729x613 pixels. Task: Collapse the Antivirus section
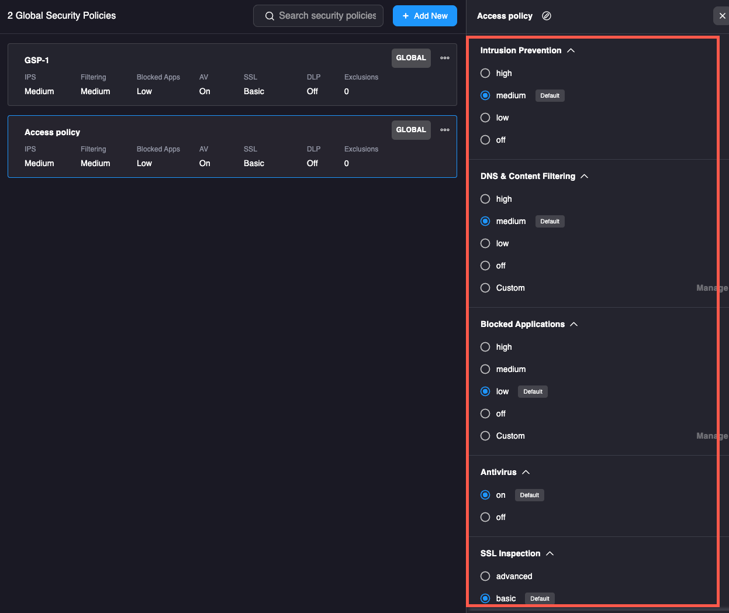pyautogui.click(x=526, y=473)
